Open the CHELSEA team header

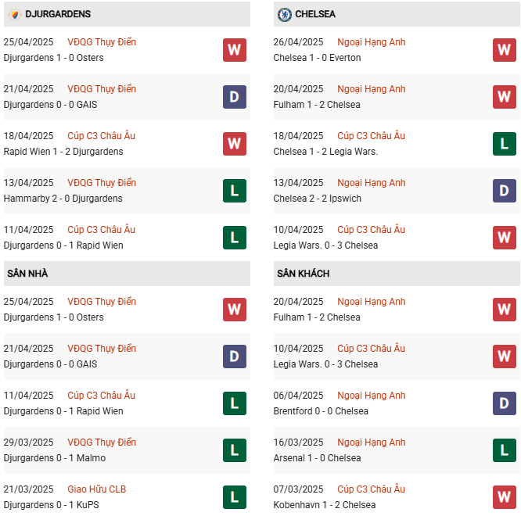(x=317, y=14)
